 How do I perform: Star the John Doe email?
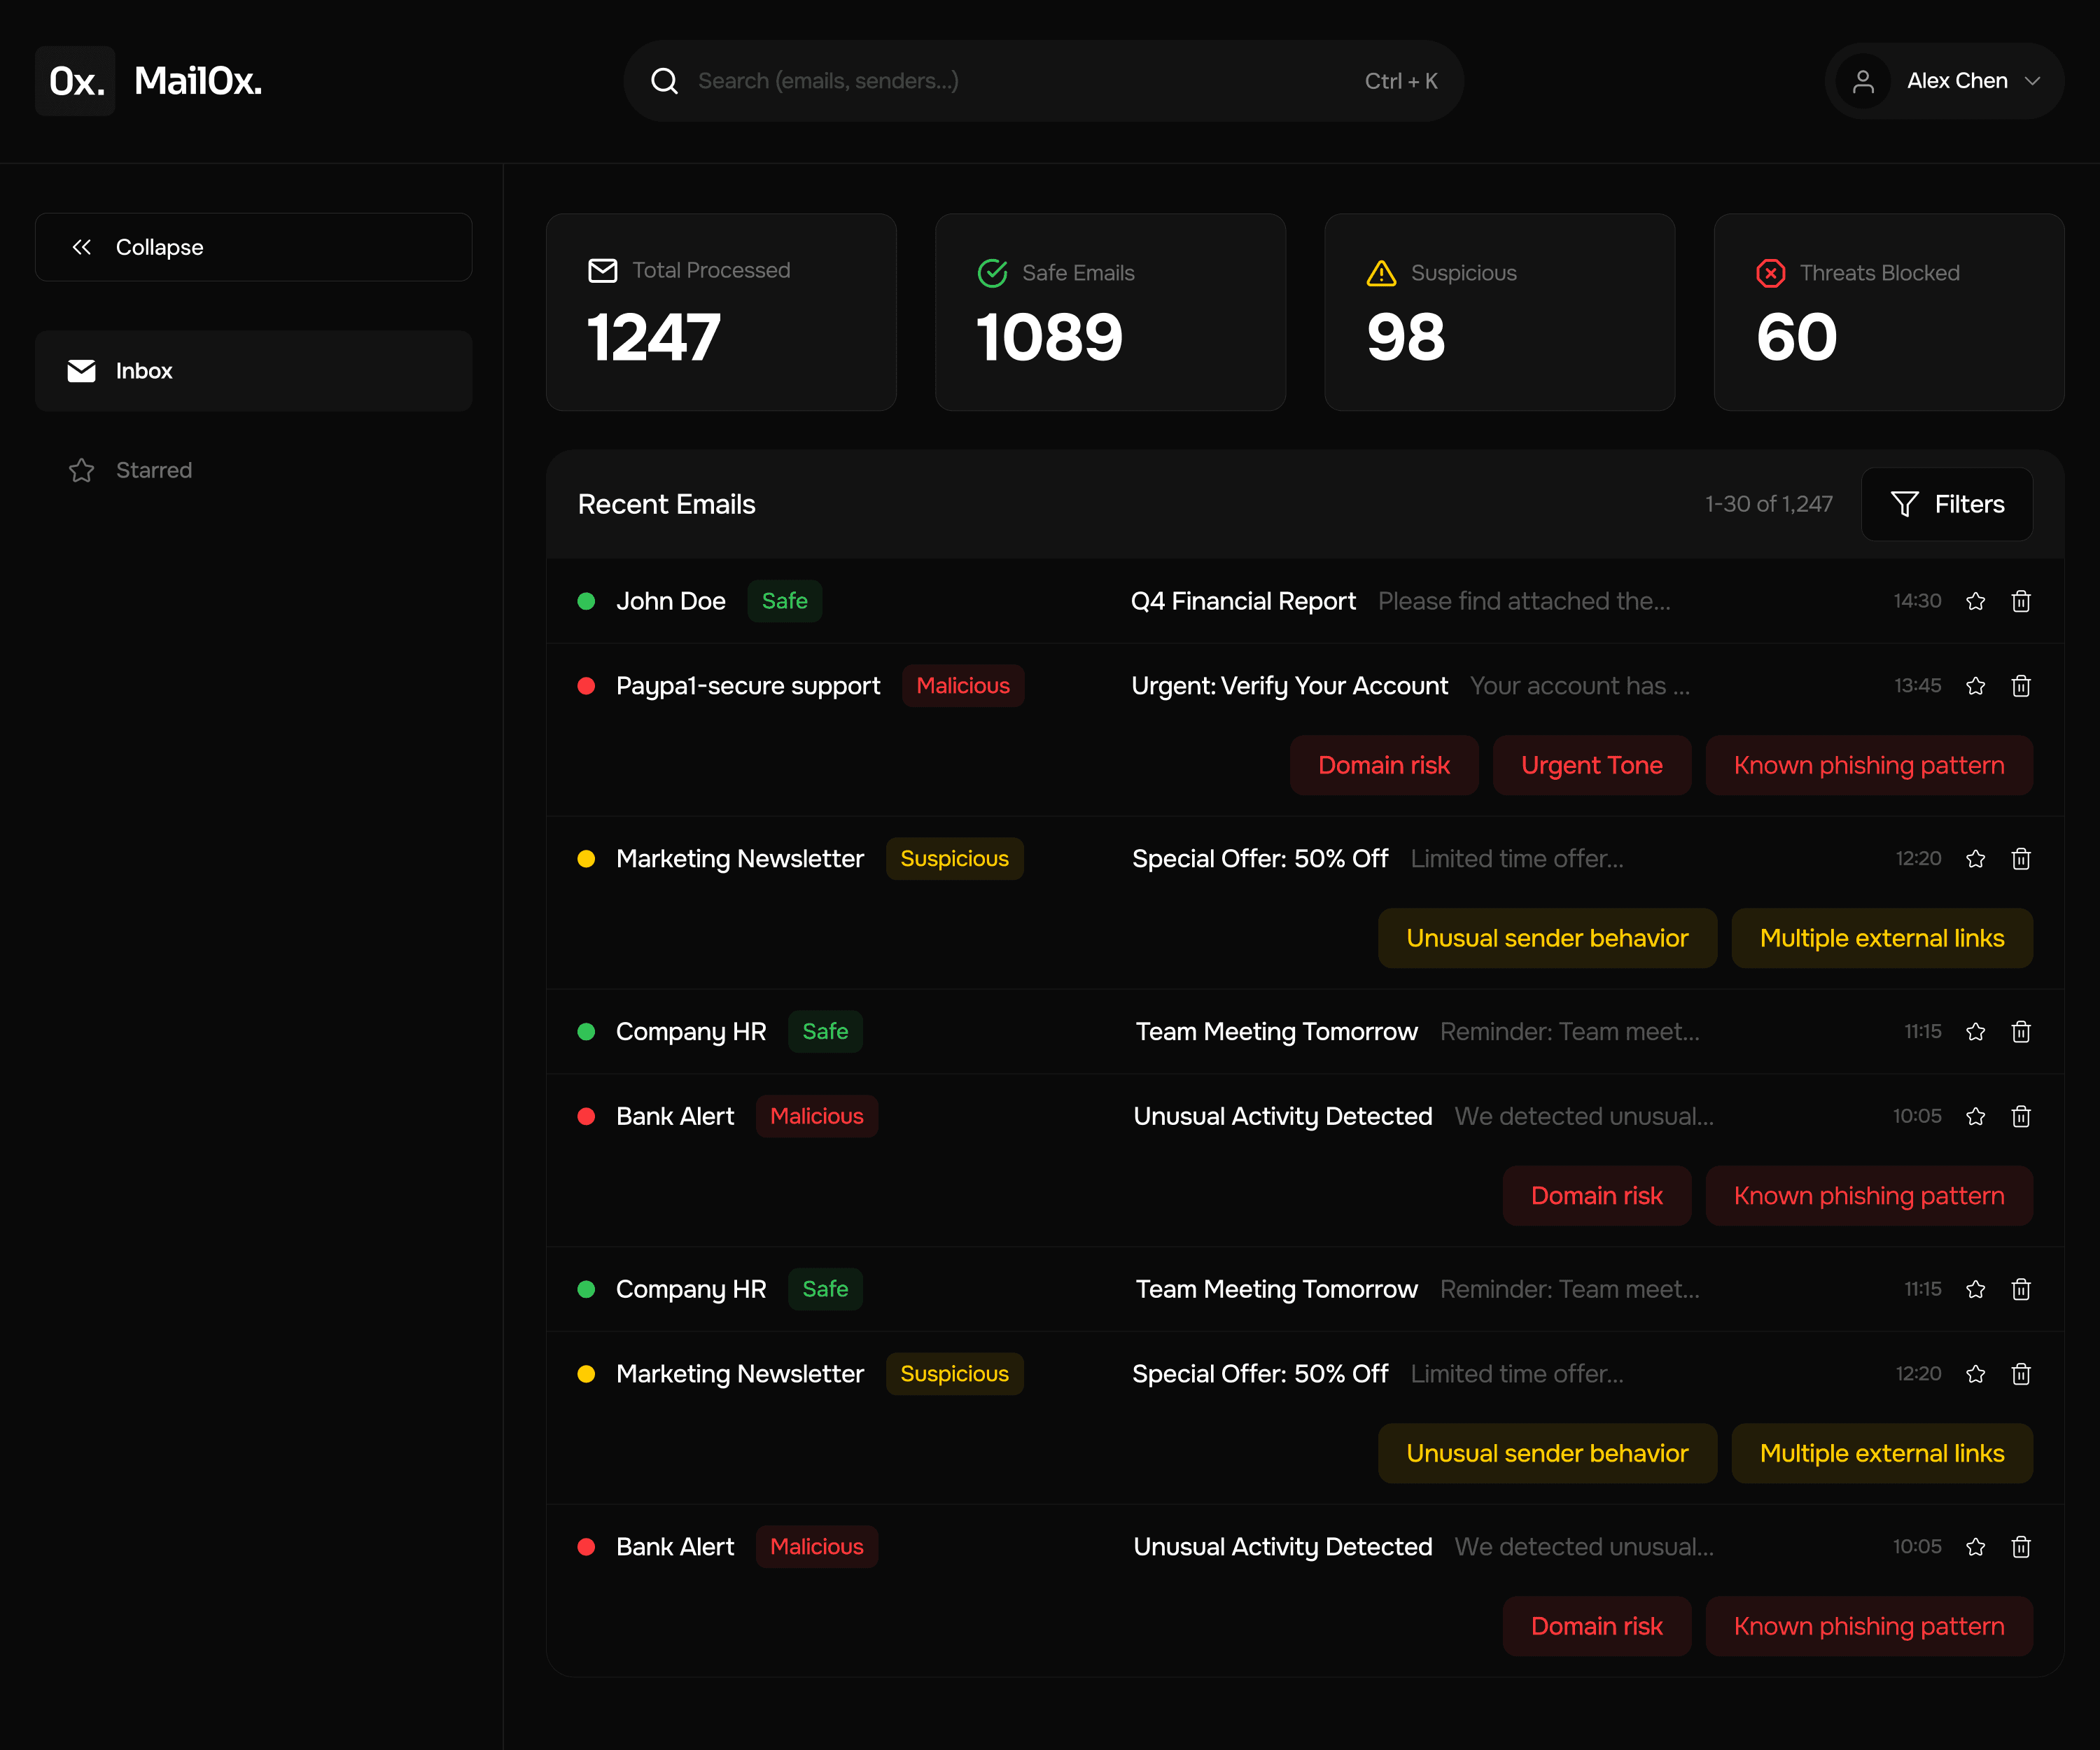1975,601
